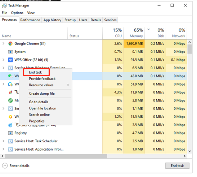Click the Registry process icon
This screenshot has width=197, height=177.
click(10, 133)
